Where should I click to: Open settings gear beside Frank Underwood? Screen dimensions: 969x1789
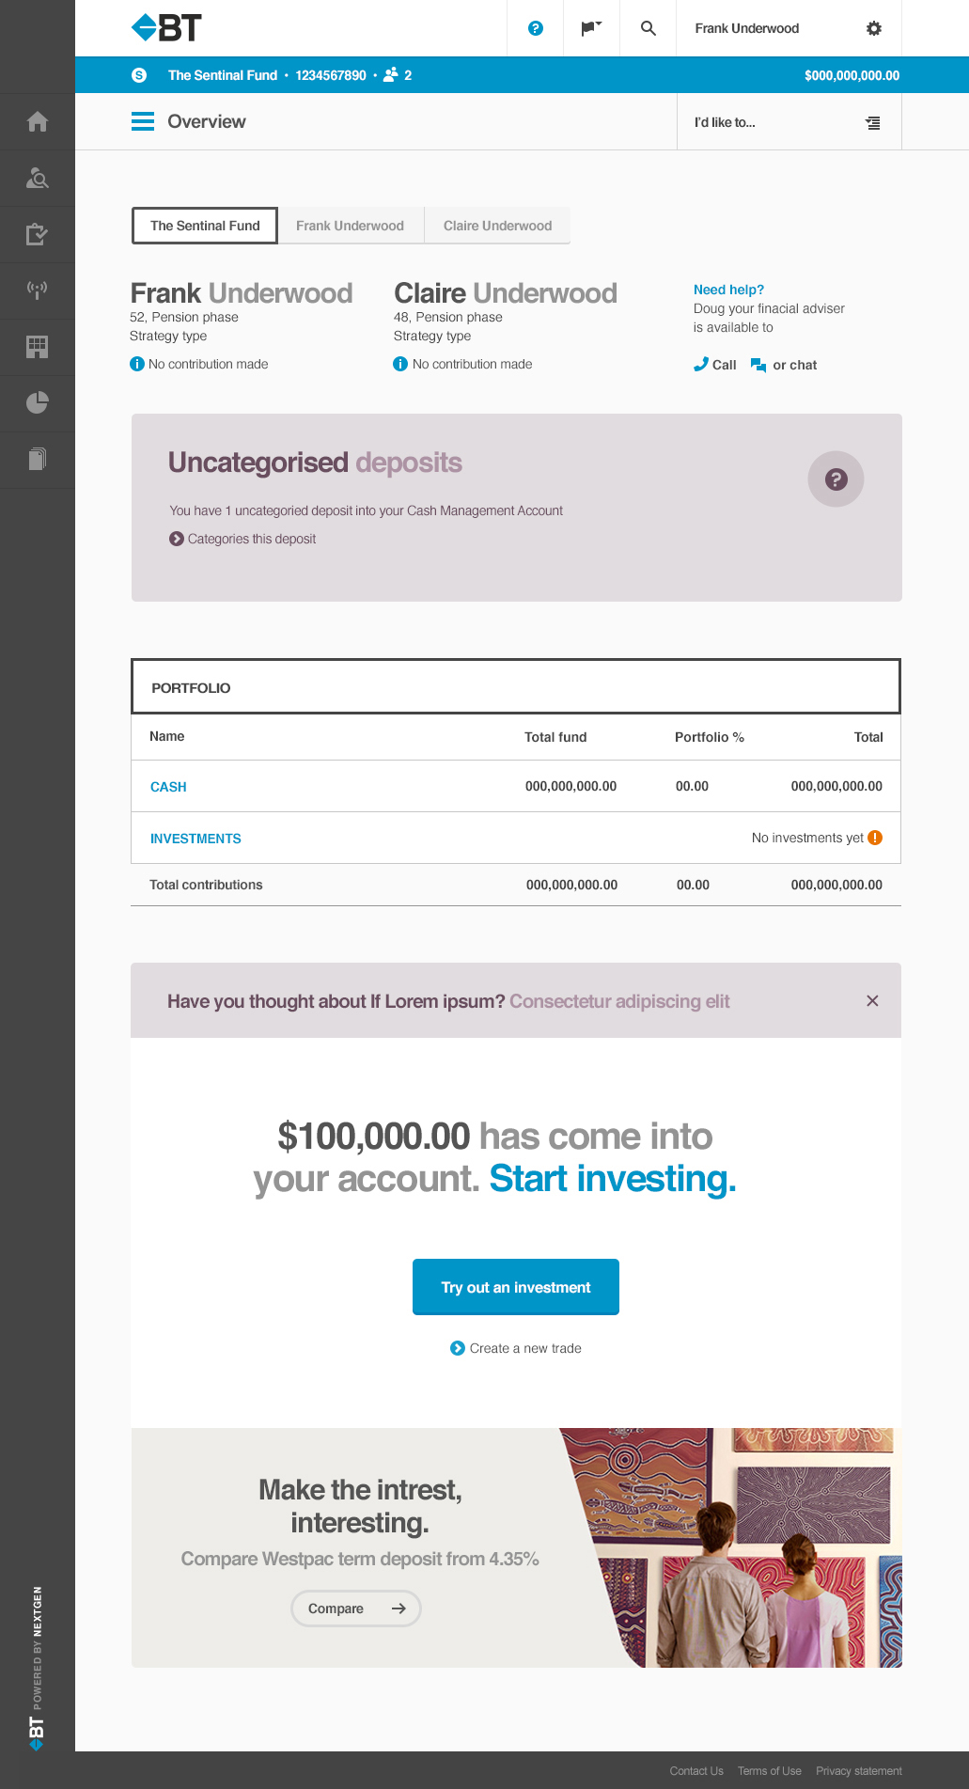pos(874,28)
